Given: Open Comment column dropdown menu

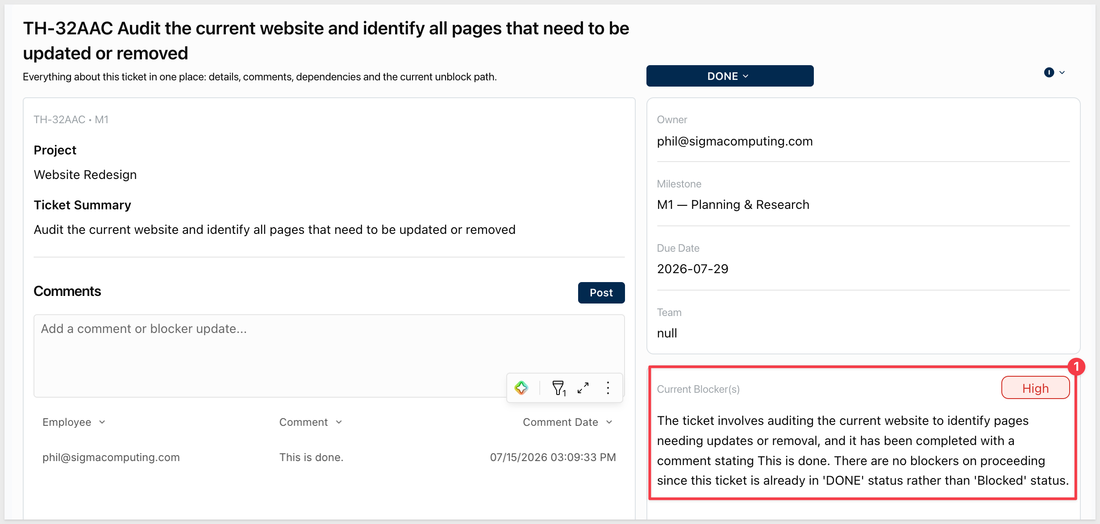Looking at the screenshot, I should pos(339,422).
